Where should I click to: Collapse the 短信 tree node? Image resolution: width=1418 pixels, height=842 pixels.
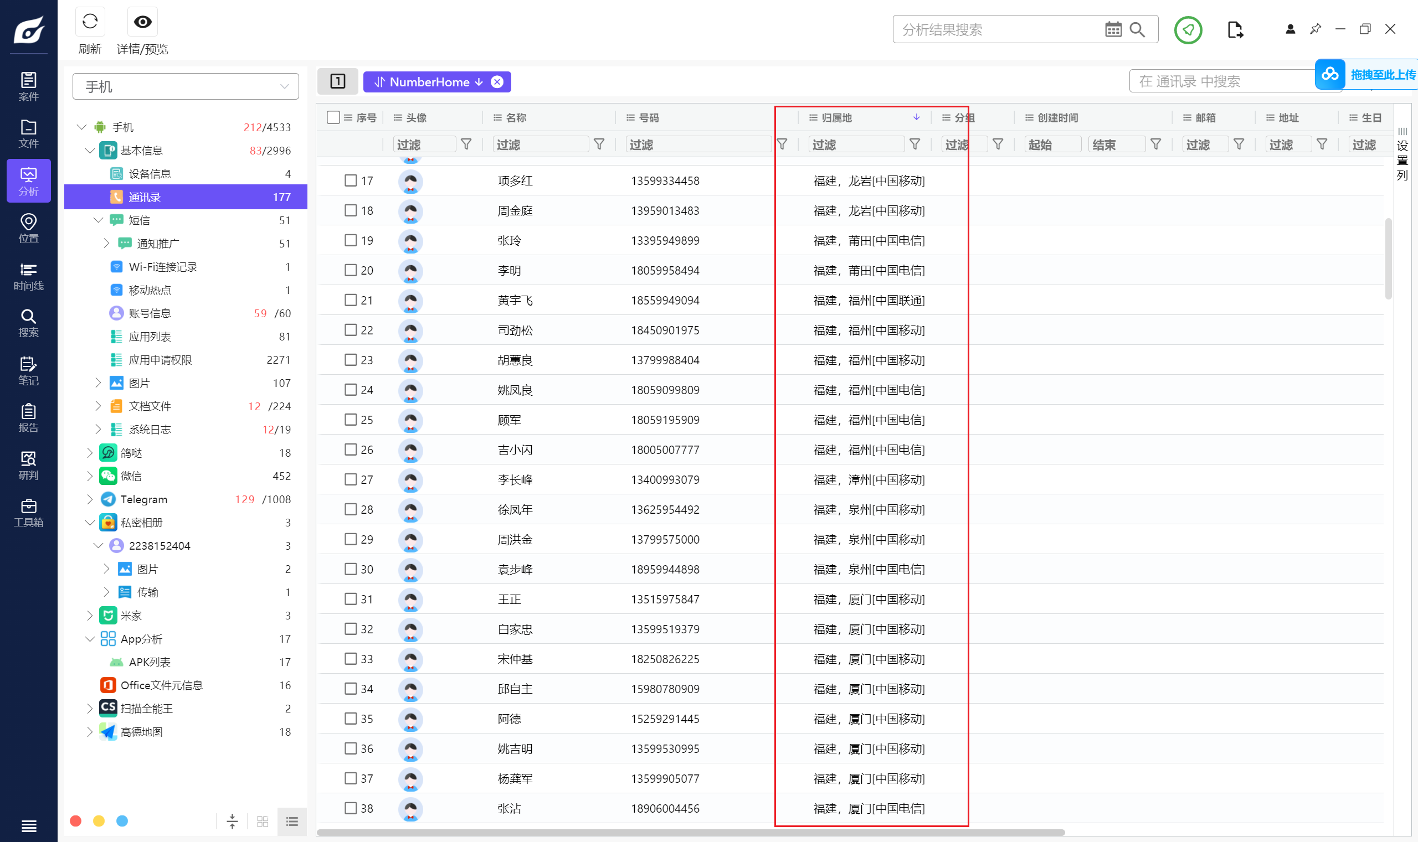coord(98,220)
